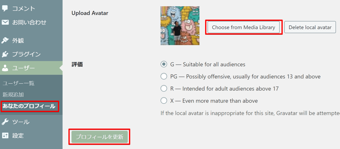Click the Contact envelope icon
Viewport: 340px width, 149px height.
point(5,22)
